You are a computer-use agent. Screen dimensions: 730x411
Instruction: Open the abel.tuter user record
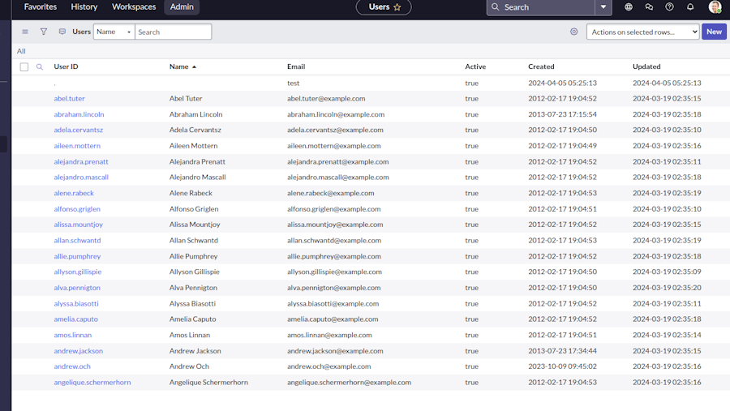pyautogui.click(x=70, y=99)
